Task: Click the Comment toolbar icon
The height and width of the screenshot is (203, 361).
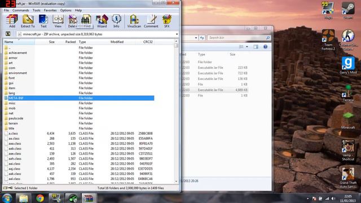Action: pos(151,21)
